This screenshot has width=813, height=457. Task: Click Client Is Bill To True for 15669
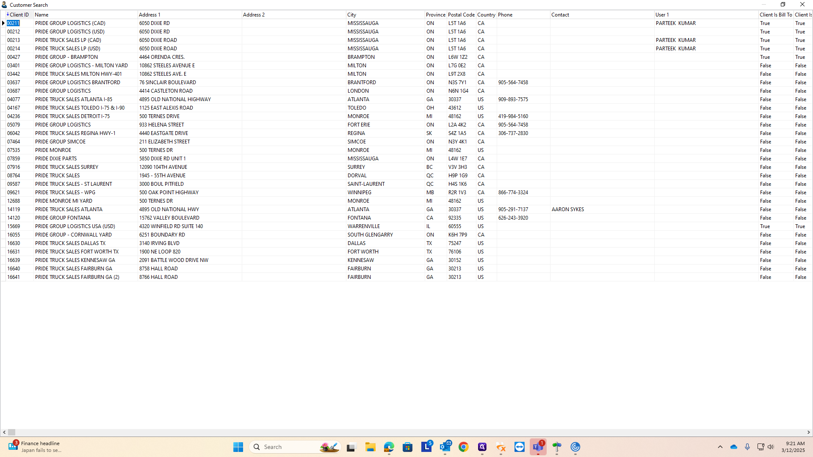click(765, 226)
